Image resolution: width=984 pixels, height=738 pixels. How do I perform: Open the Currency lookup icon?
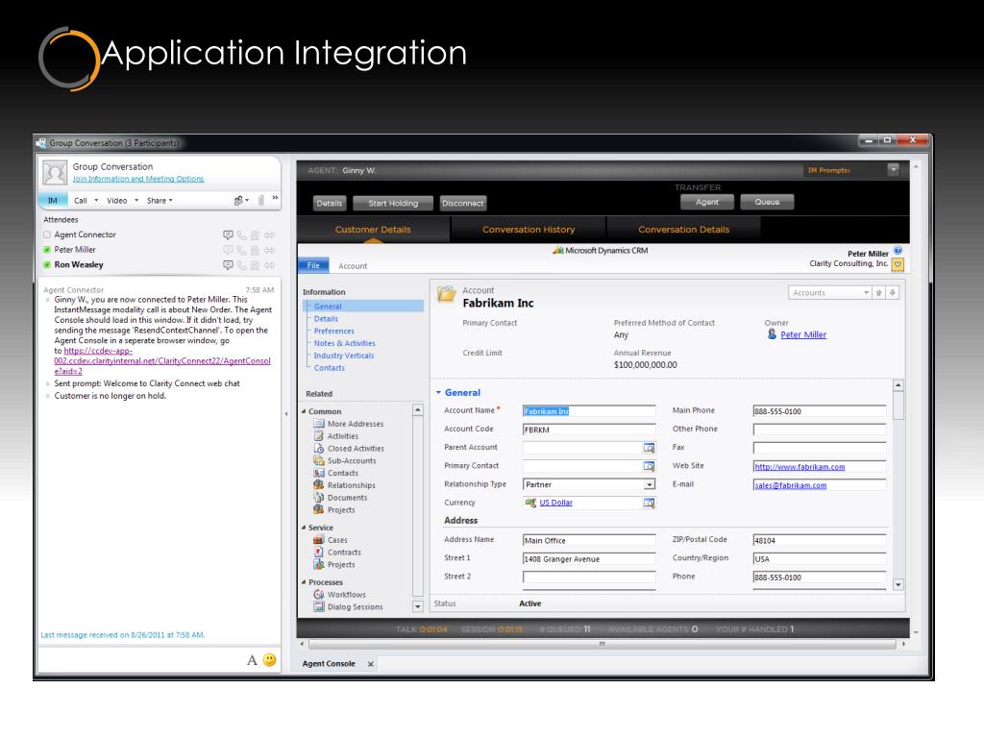[x=649, y=504]
